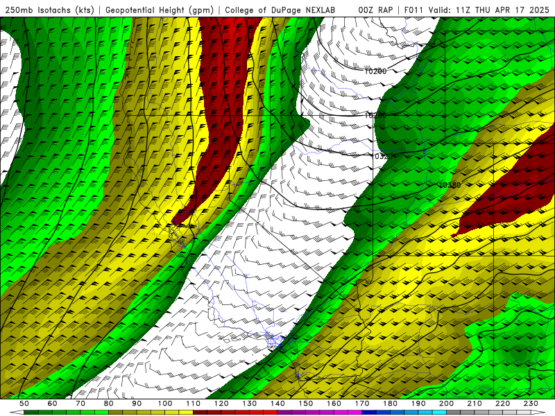Viewport: 555px width, 416px height.
Task: Click the 200 value on the color scale
Action: (446, 404)
